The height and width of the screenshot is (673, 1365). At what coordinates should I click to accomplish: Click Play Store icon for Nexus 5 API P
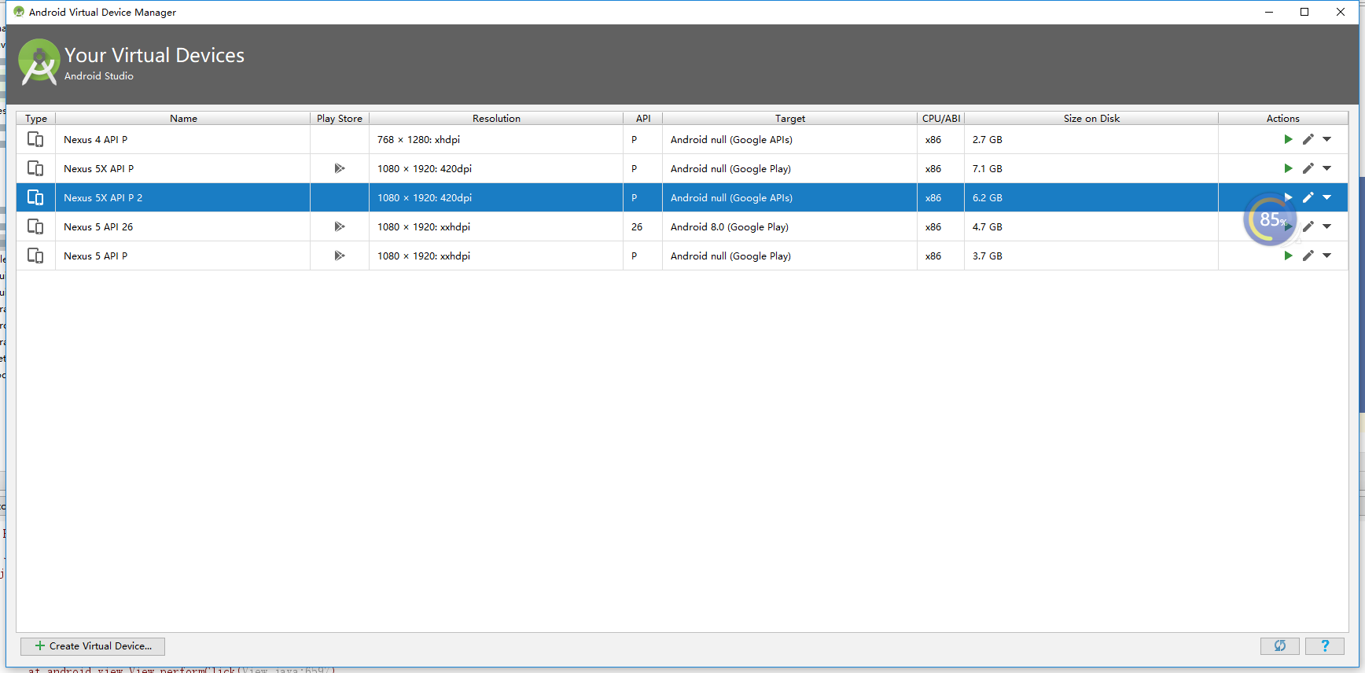(x=340, y=256)
